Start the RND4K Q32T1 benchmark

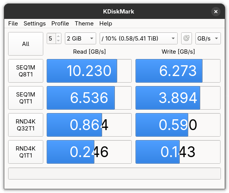[26, 125]
